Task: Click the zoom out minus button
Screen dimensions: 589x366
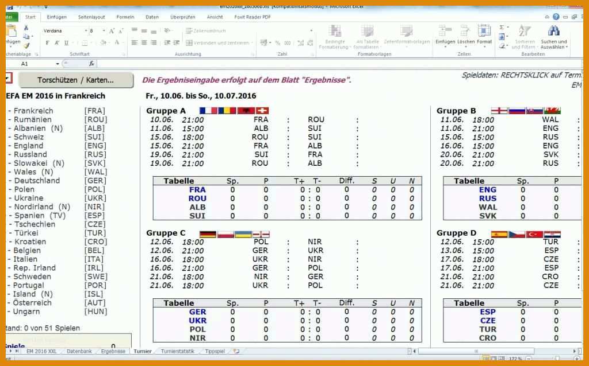Action: click(529, 359)
